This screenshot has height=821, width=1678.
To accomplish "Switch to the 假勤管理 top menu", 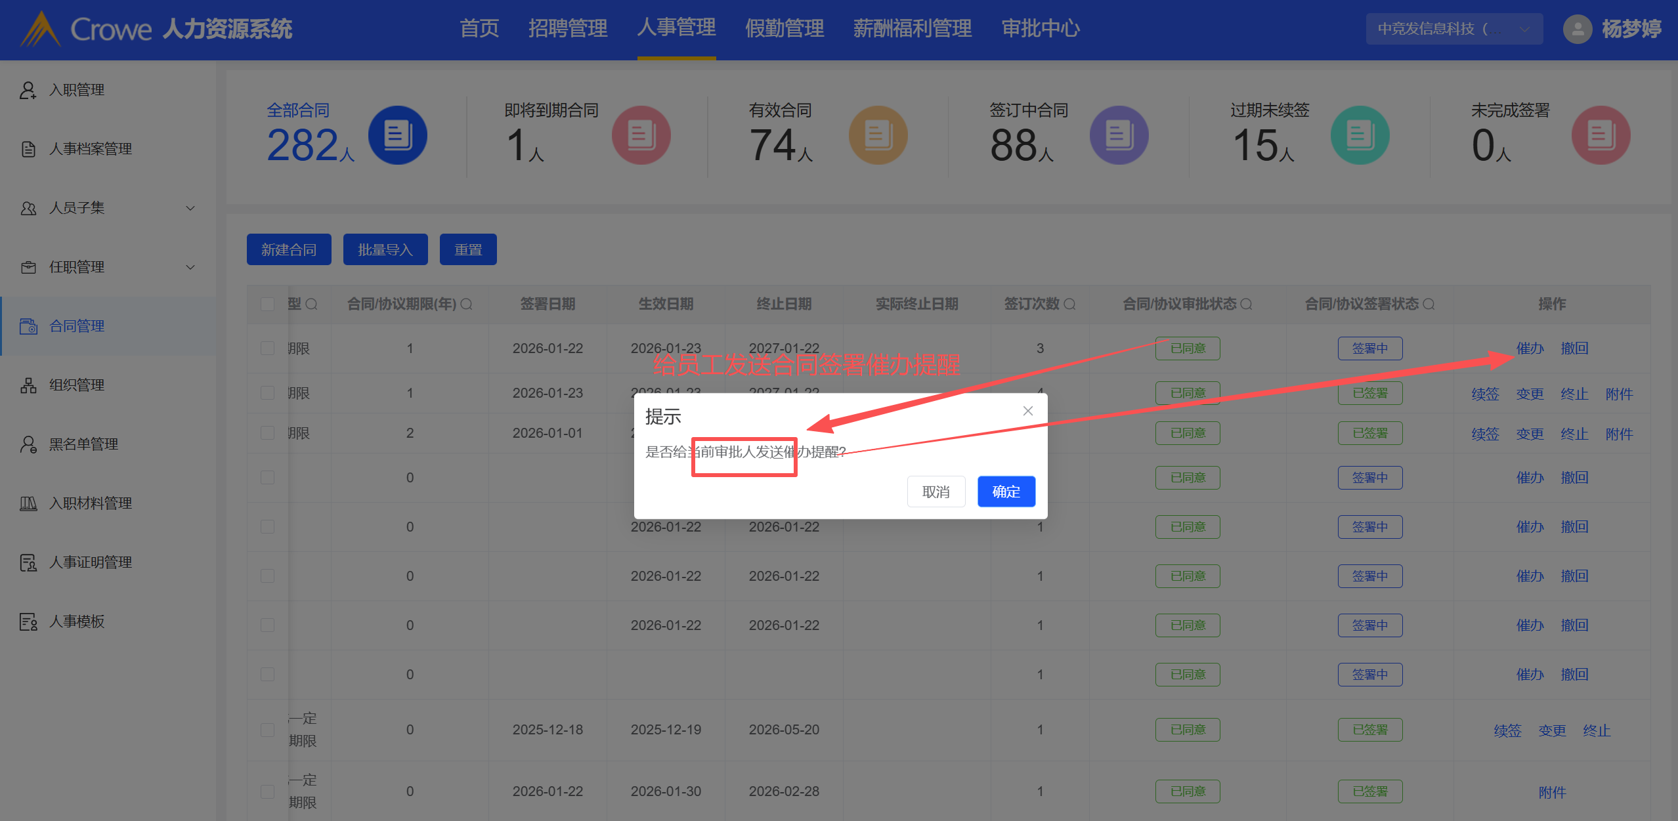I will 784,29.
